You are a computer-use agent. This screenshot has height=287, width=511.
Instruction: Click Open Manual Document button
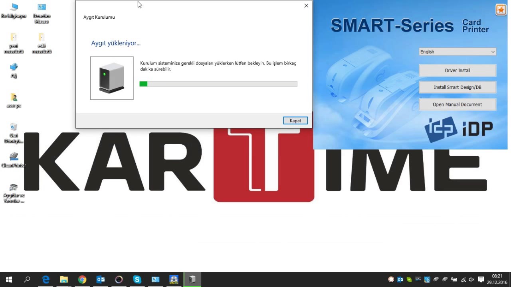(x=458, y=104)
